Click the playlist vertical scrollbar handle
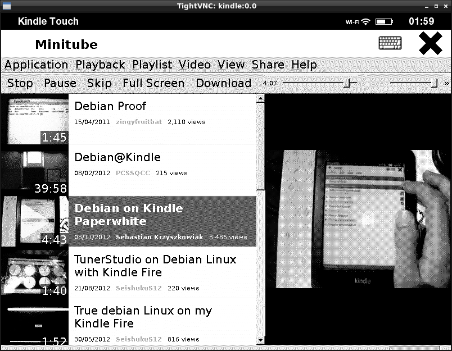 tap(261, 146)
